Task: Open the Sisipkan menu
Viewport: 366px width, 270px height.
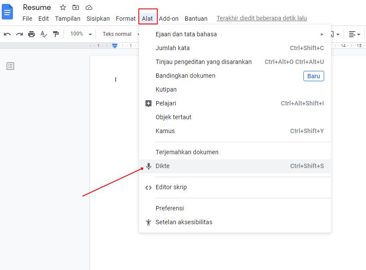Action: (x=98, y=19)
